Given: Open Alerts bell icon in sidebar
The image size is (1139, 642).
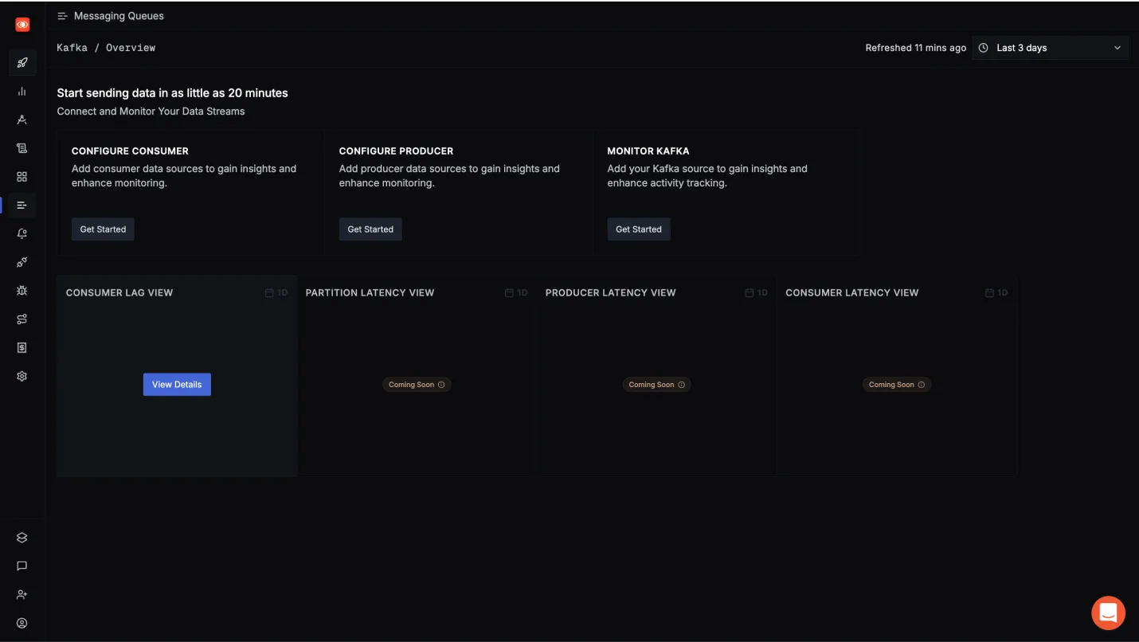Looking at the screenshot, I should 22,233.
